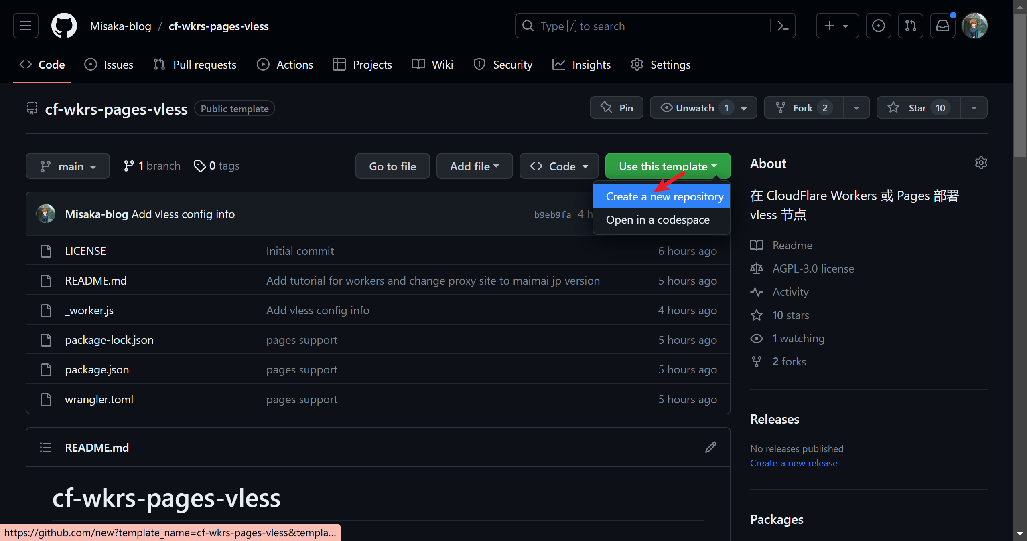Image resolution: width=1027 pixels, height=541 pixels.
Task: Open the Add file dropdown
Action: pos(474,166)
